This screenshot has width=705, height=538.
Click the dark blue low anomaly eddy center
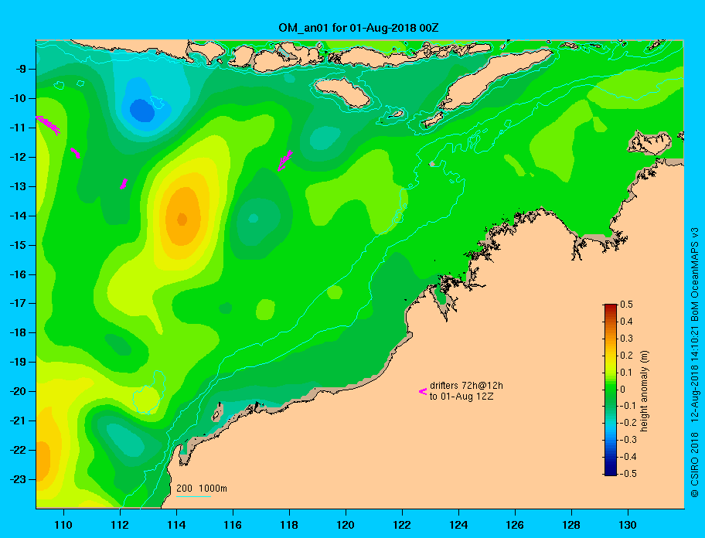(x=142, y=110)
